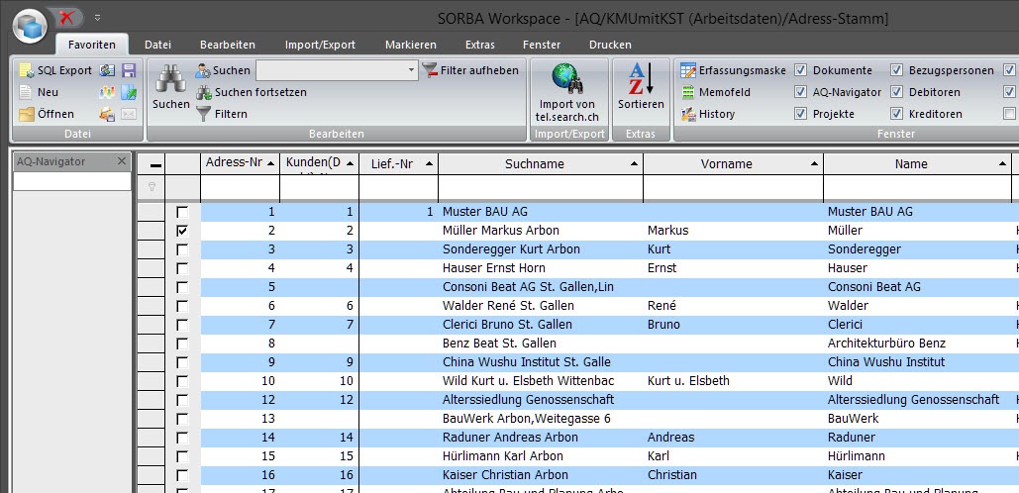Click the globe export icon beside SQL Export
Screen dimensions: 1019x493
(107, 71)
